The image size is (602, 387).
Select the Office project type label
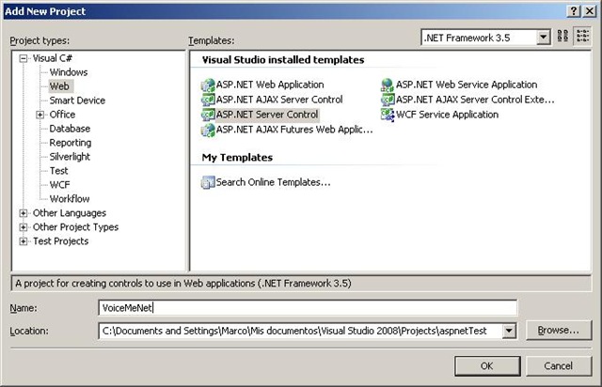click(x=62, y=115)
